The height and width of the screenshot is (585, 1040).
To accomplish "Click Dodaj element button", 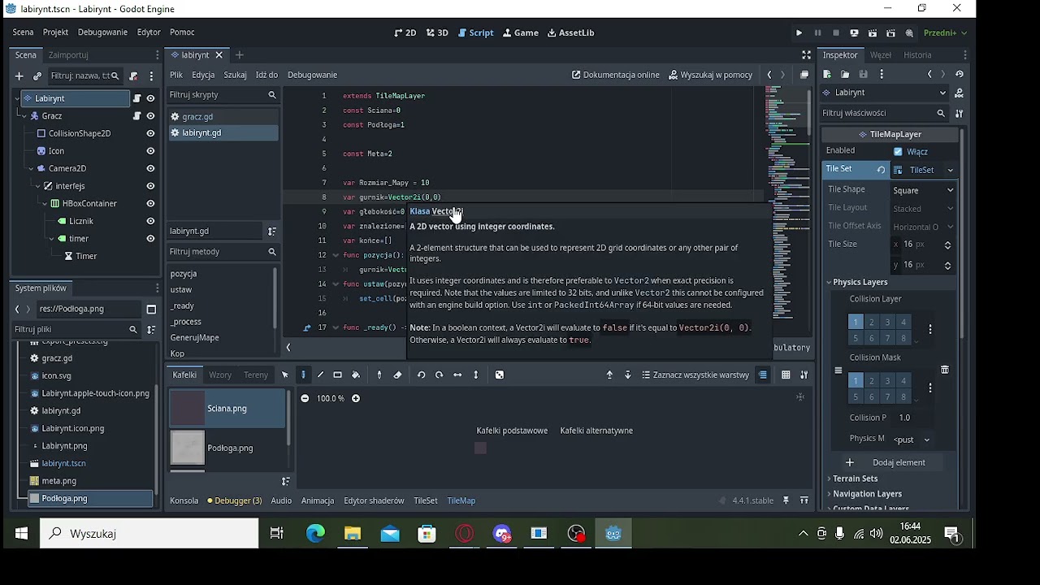I will pyautogui.click(x=889, y=463).
